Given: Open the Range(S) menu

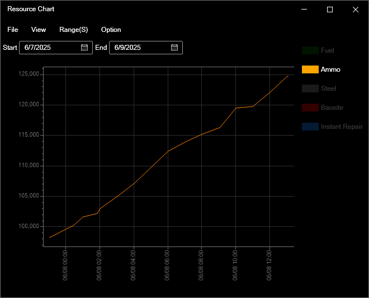Looking at the screenshot, I should (74, 30).
